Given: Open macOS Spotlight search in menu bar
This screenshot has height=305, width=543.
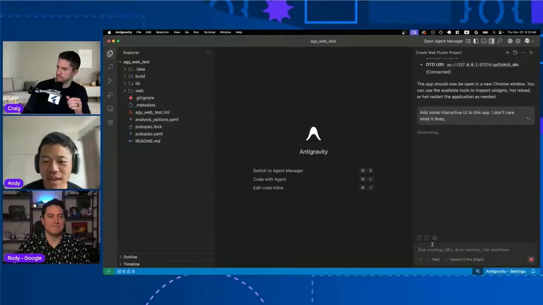Looking at the screenshot, I should (494, 33).
